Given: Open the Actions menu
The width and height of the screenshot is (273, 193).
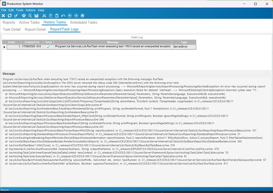Looking at the screenshot, I should 30,10.
